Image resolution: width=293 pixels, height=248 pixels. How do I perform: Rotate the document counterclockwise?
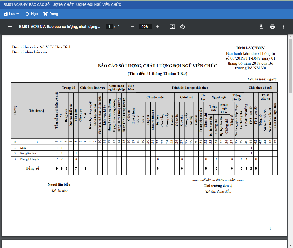coord(182,27)
